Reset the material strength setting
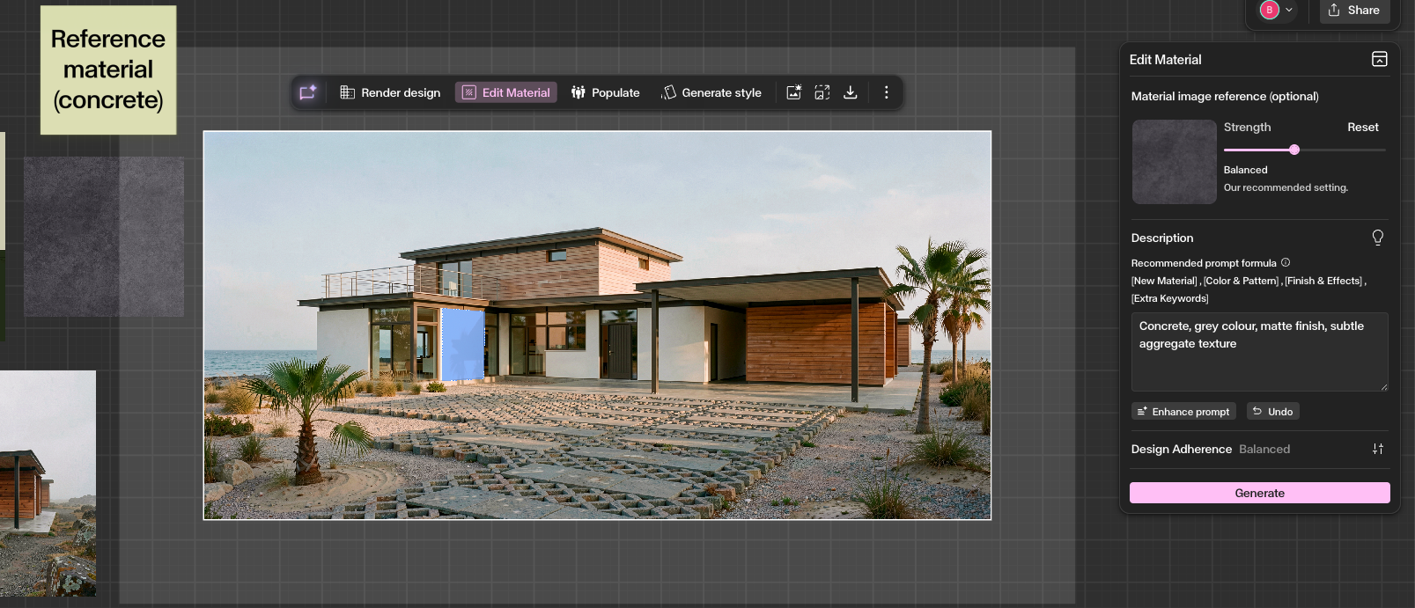This screenshot has height=608, width=1415. coord(1362,128)
